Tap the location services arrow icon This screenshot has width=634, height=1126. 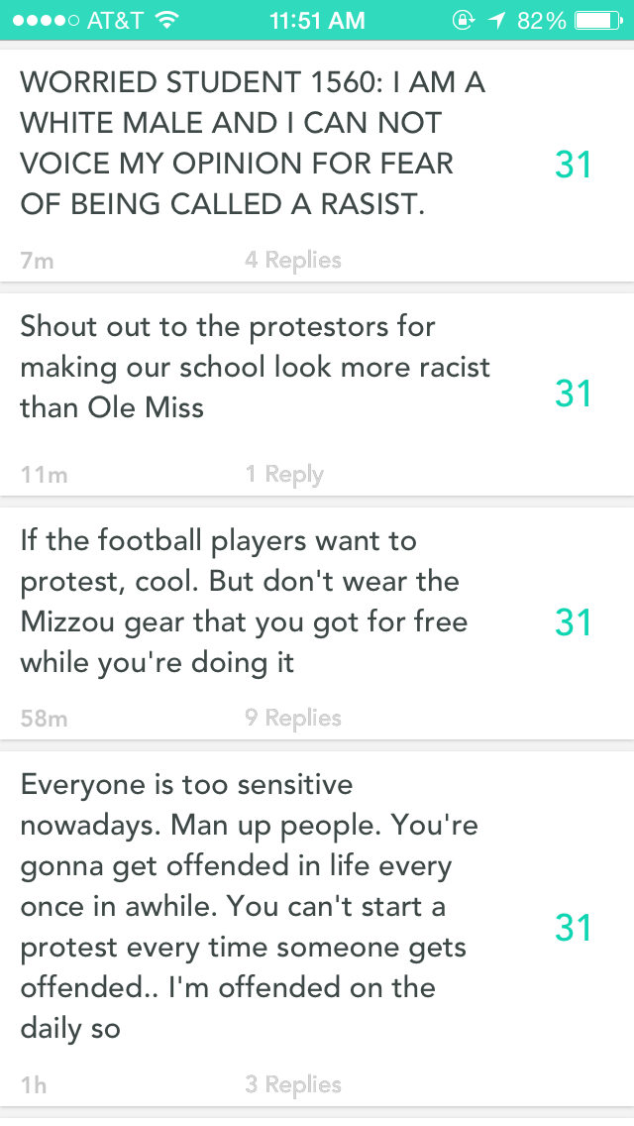495,20
